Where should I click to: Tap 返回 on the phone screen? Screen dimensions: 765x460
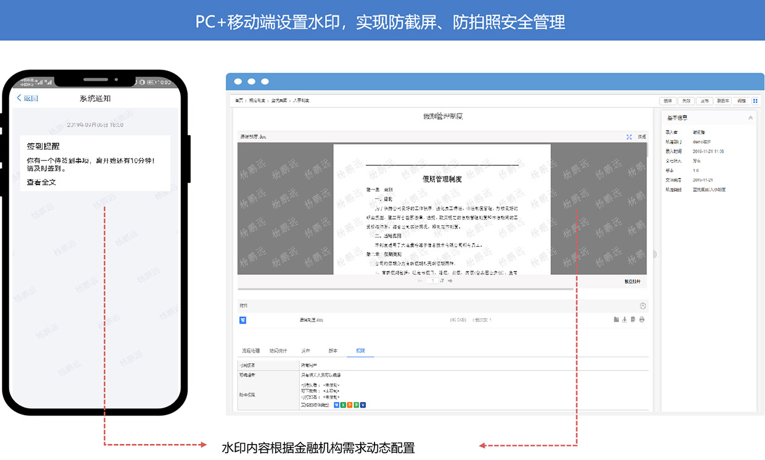click(28, 98)
